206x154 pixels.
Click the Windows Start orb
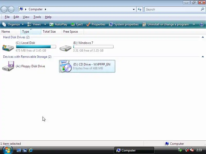pos(8,150)
